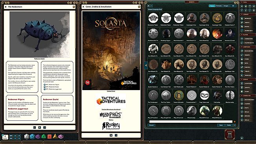Collapse the World sidebar section
Image resolution: width=256 pixels, height=144 pixels.
click(247, 79)
